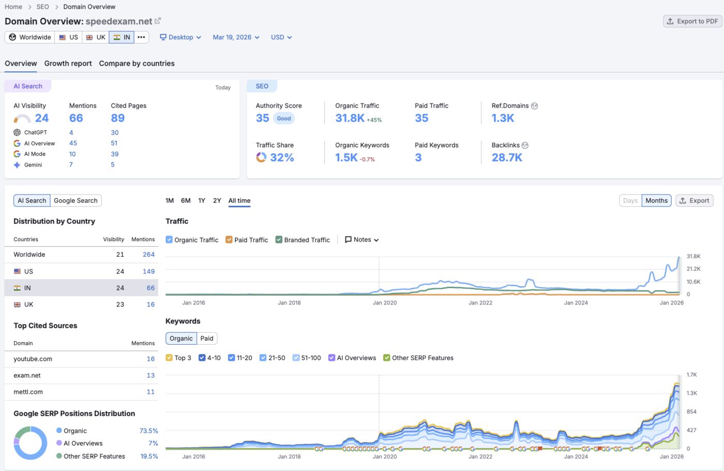
Task: Switch to Growth report tab
Action: [x=68, y=64]
